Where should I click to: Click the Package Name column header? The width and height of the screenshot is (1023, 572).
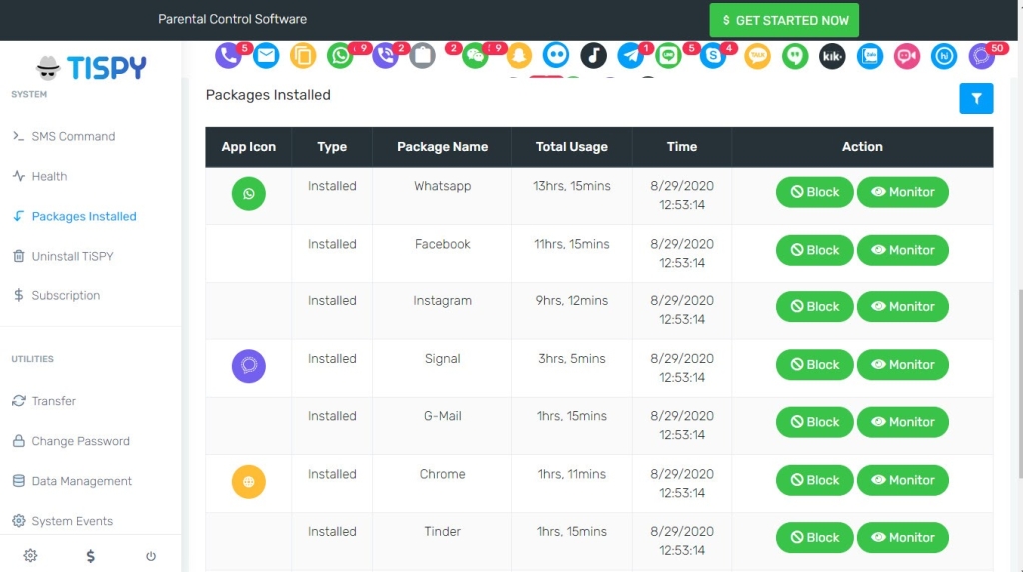[x=443, y=147]
